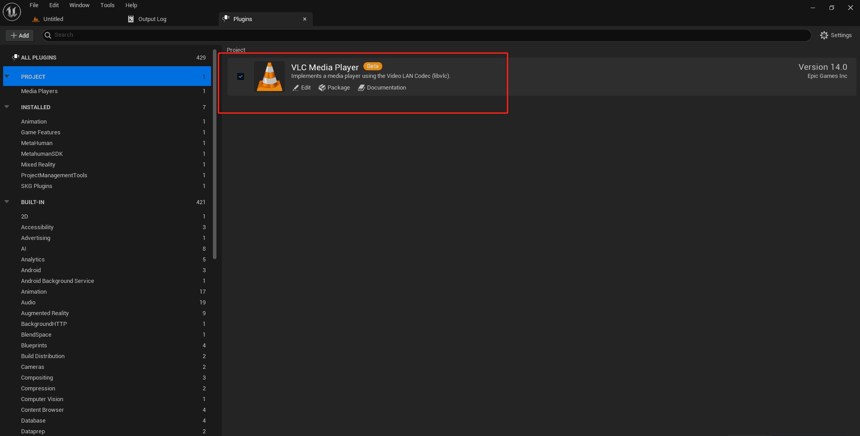Select Content Browser category
This screenshot has width=860, height=436.
(x=107, y=410)
